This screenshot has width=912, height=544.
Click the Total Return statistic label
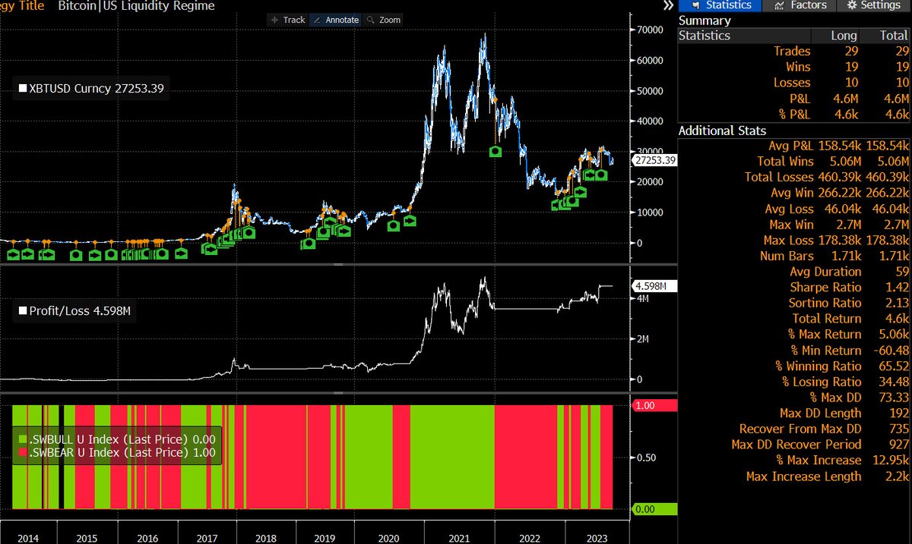coord(827,319)
